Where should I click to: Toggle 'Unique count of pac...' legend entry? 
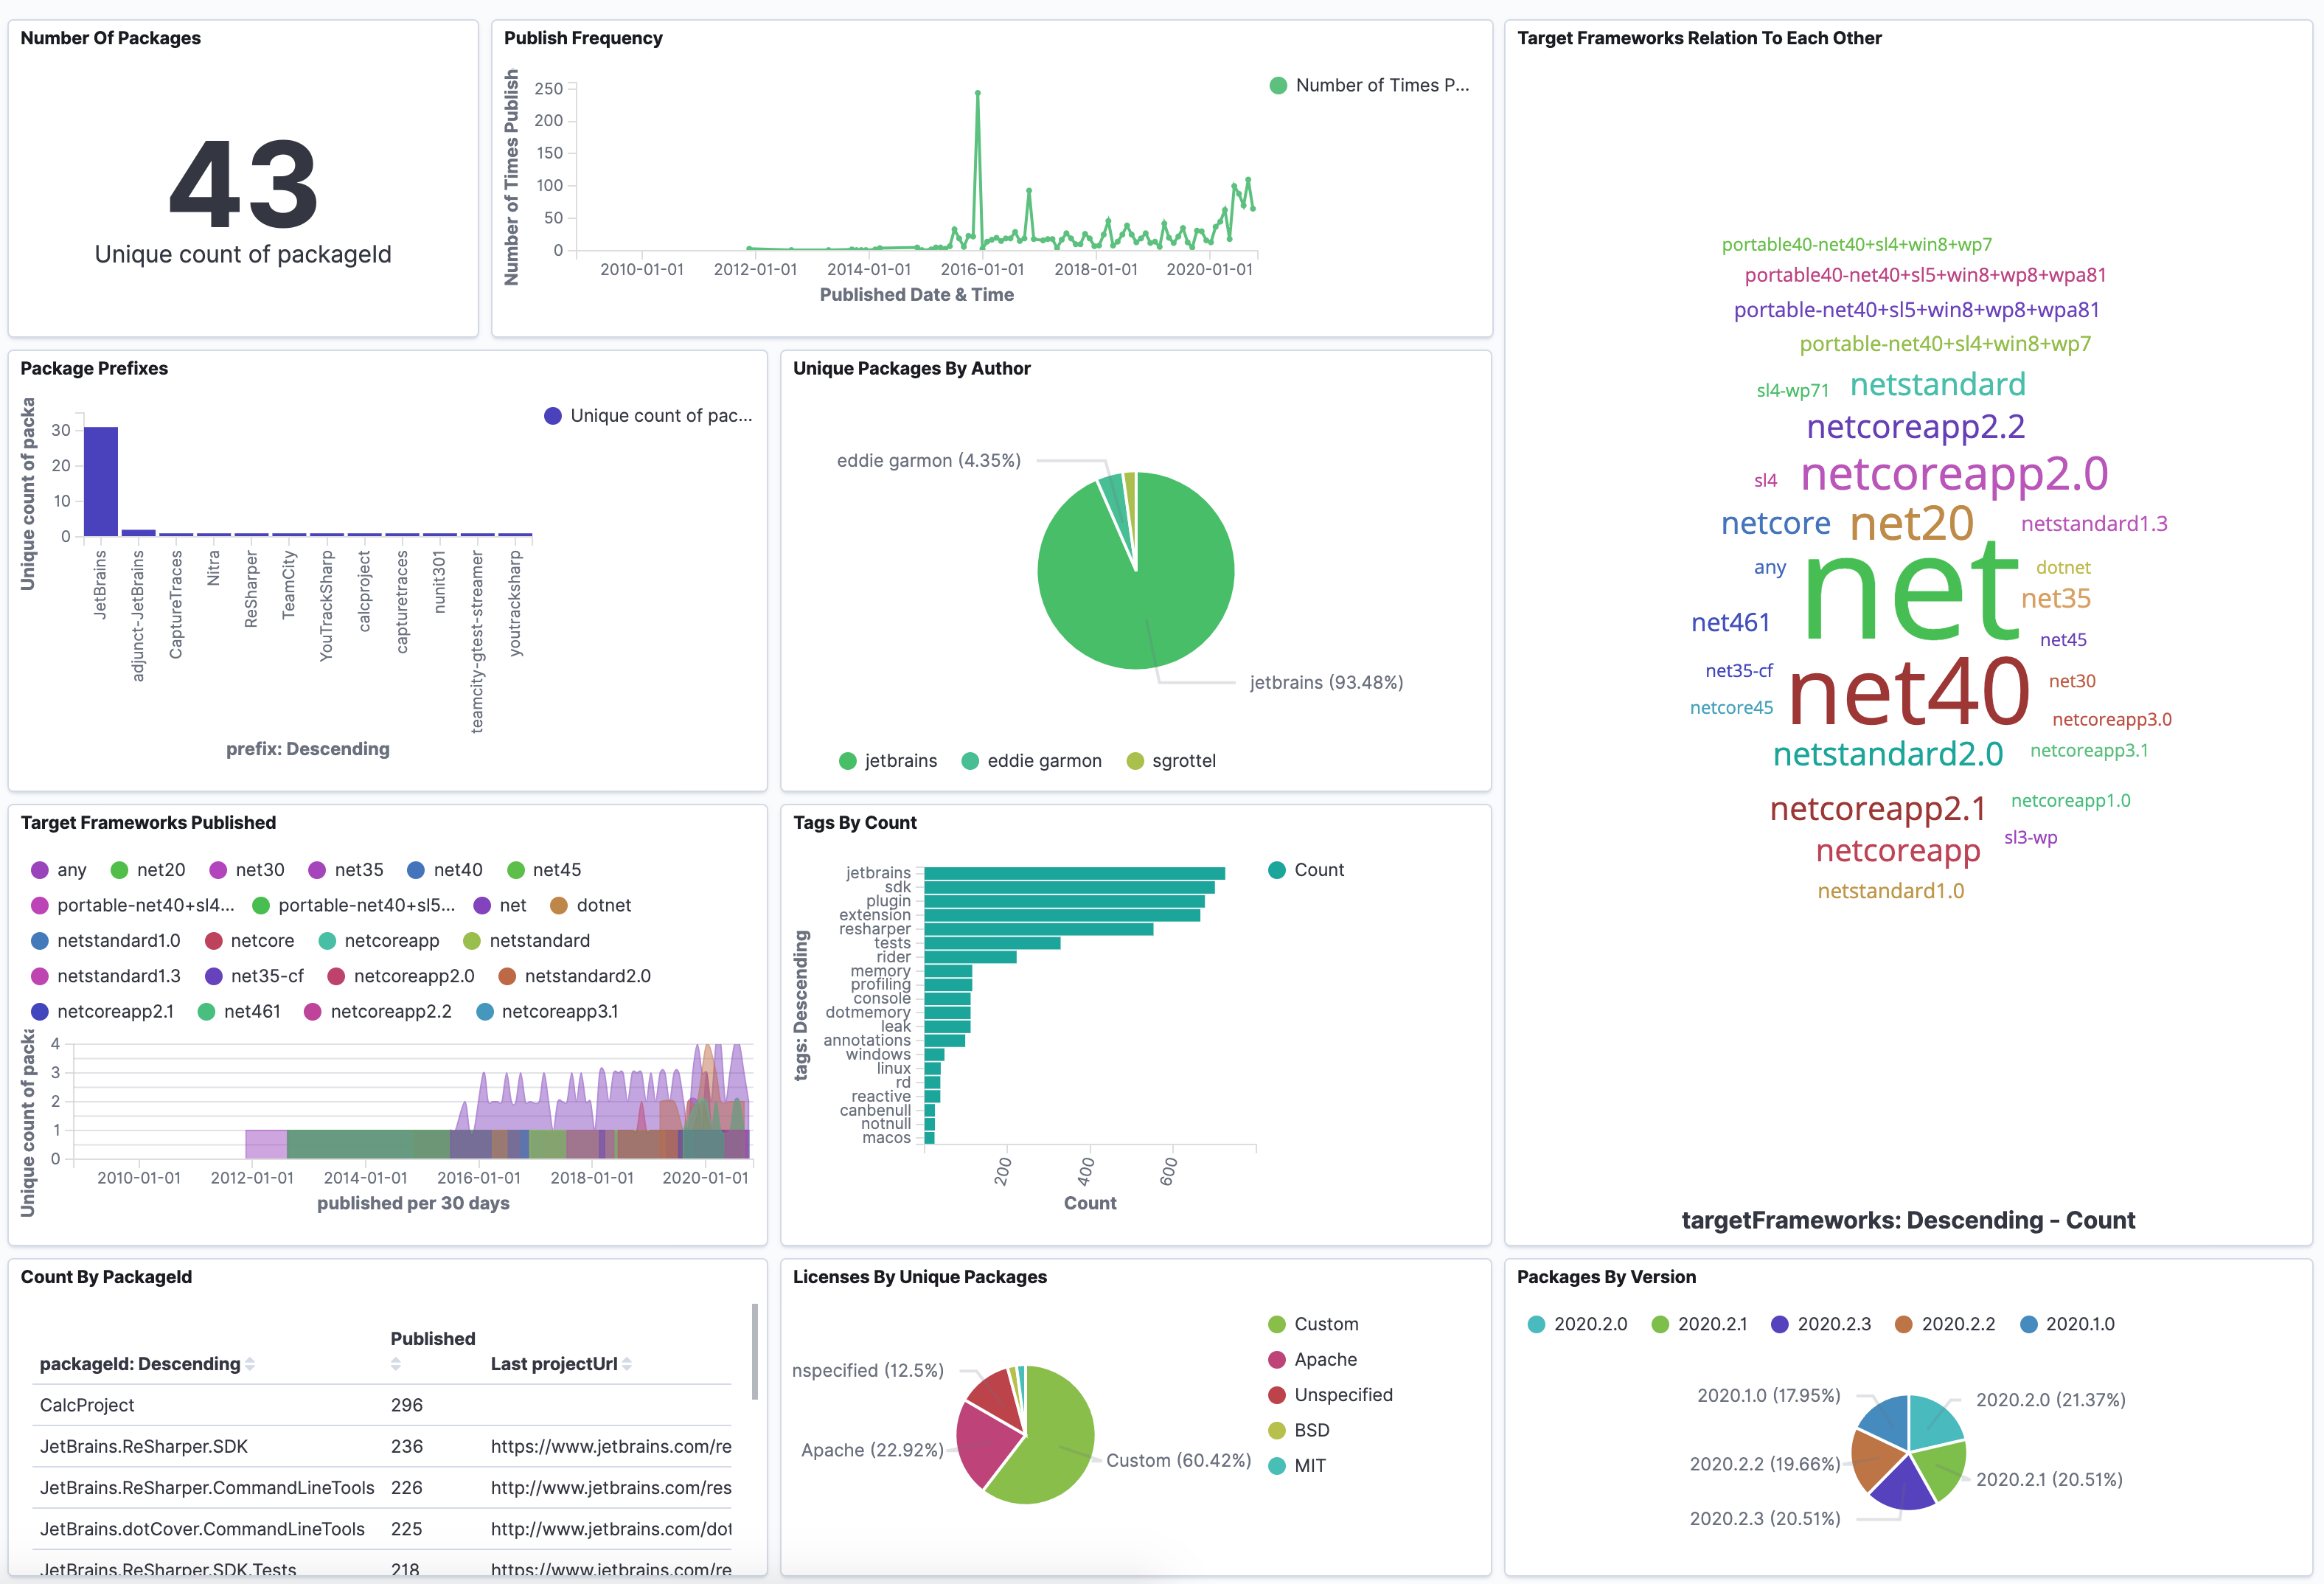click(648, 416)
